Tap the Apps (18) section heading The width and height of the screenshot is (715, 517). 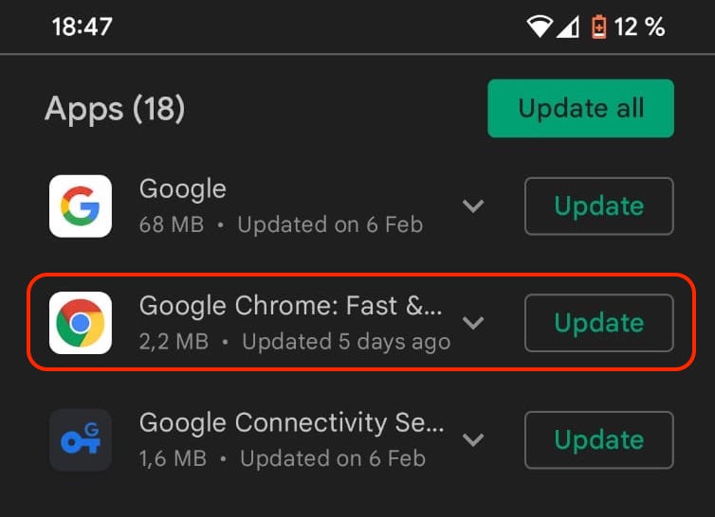coord(115,110)
